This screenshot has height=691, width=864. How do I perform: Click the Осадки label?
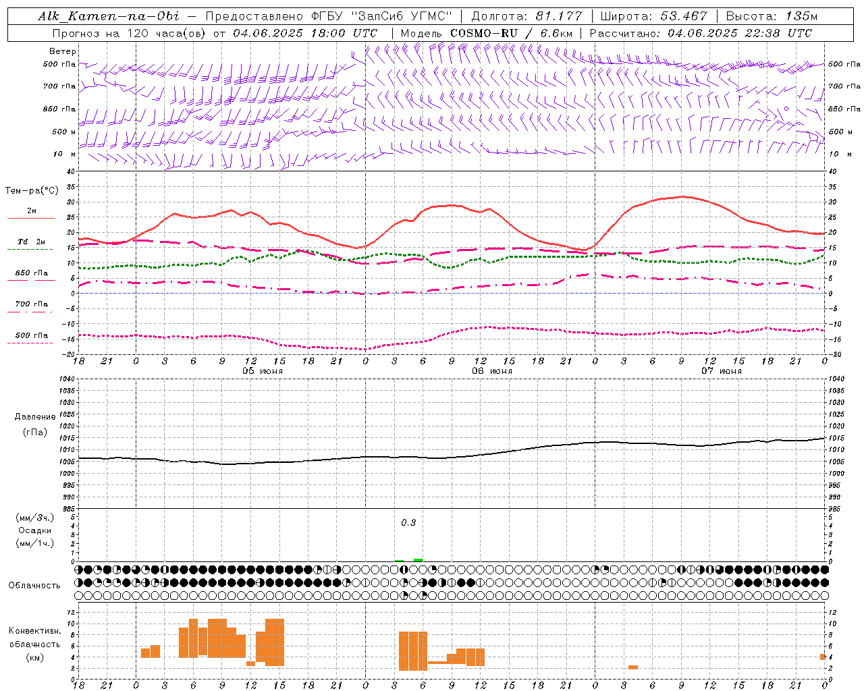35,530
